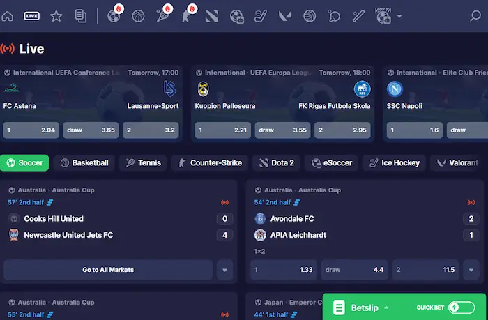This screenshot has width=488, height=320.
Task: Bet on draw at 4.4 odds
Action: [x=354, y=270]
